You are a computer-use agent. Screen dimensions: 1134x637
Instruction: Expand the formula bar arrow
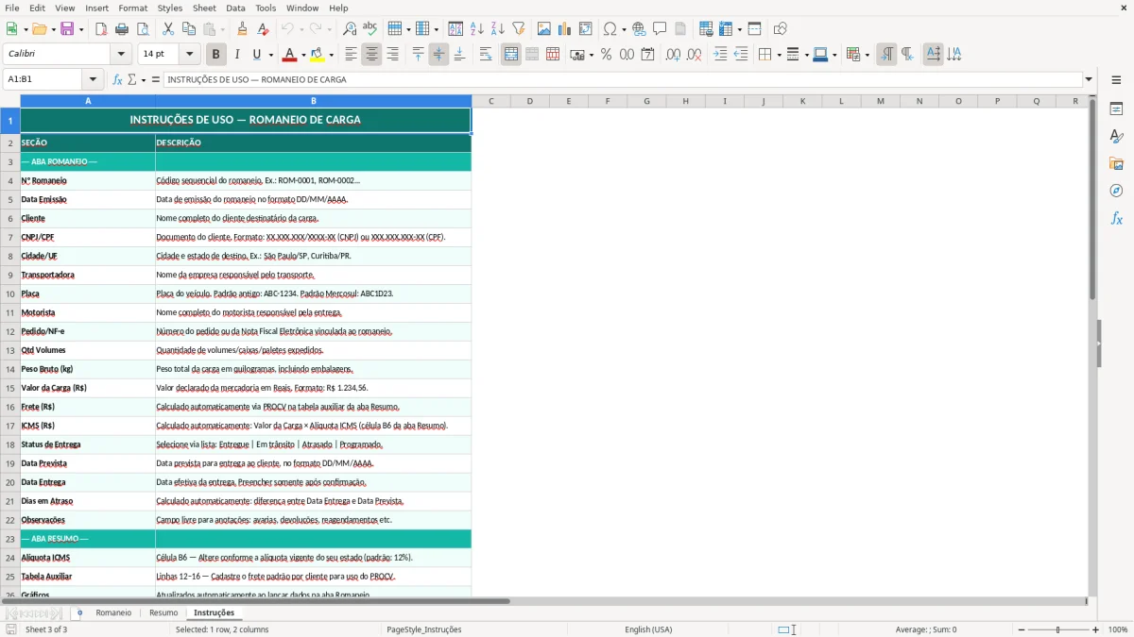click(1089, 79)
